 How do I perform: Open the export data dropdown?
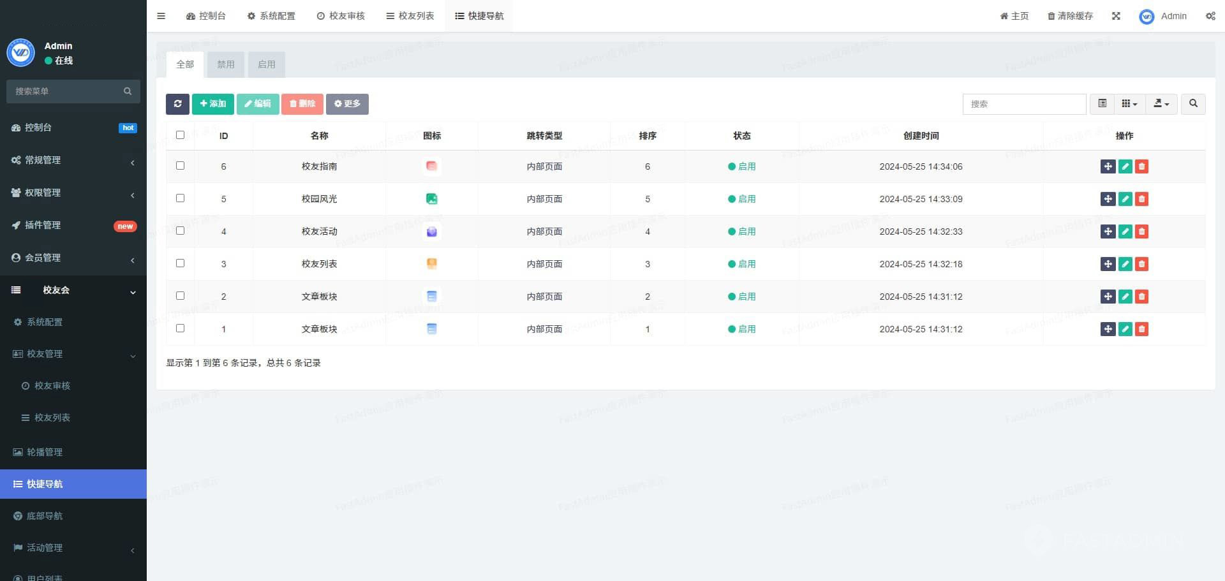pyautogui.click(x=1161, y=103)
